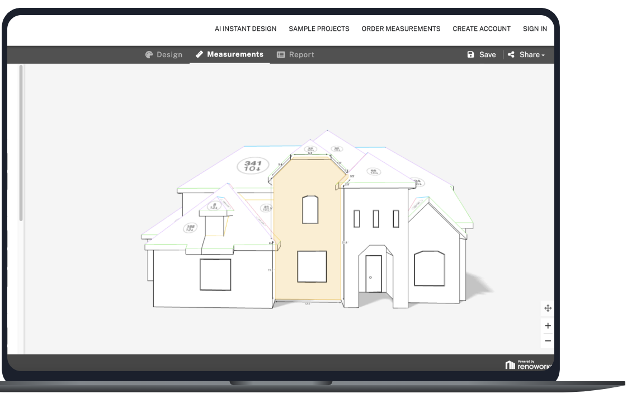Select the Measurements pencil icon
Image resolution: width=627 pixels, height=398 pixels.
(199, 54)
